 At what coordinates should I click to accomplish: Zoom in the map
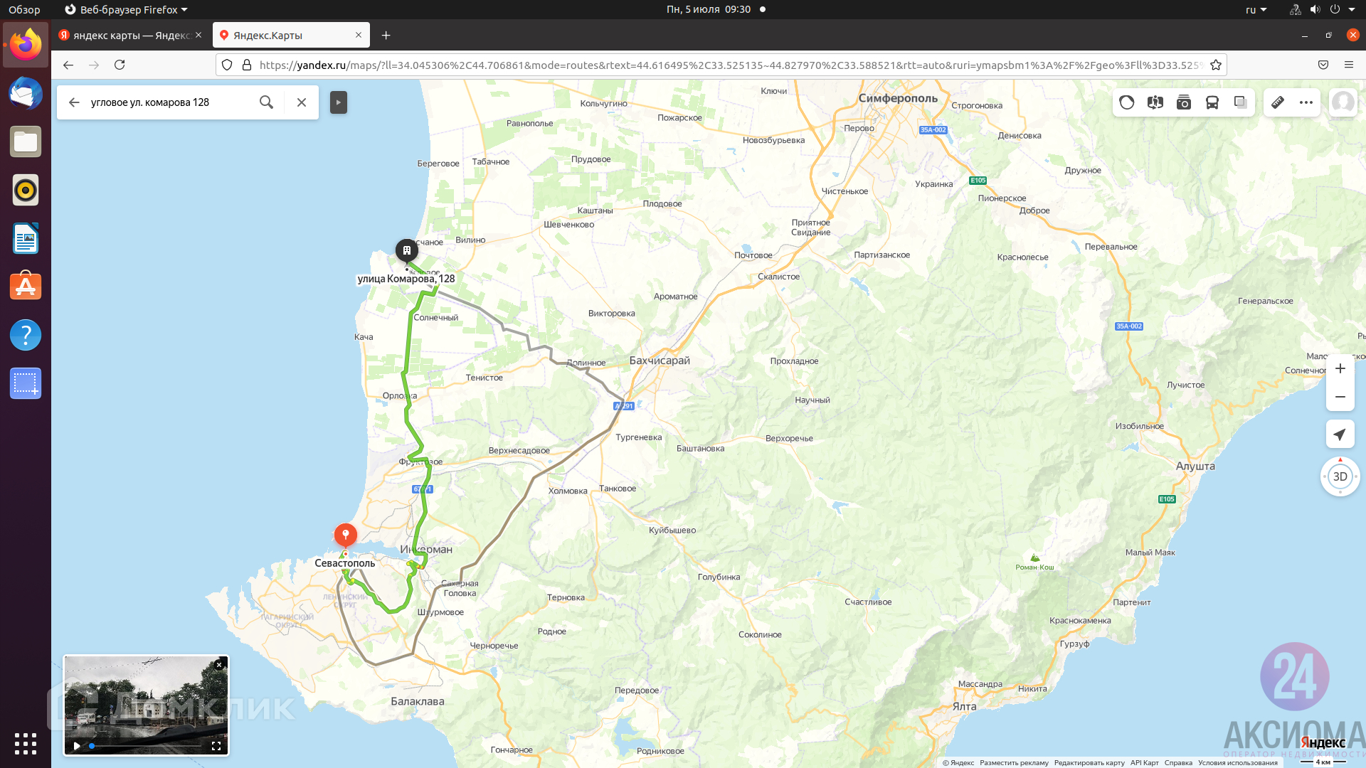point(1340,368)
